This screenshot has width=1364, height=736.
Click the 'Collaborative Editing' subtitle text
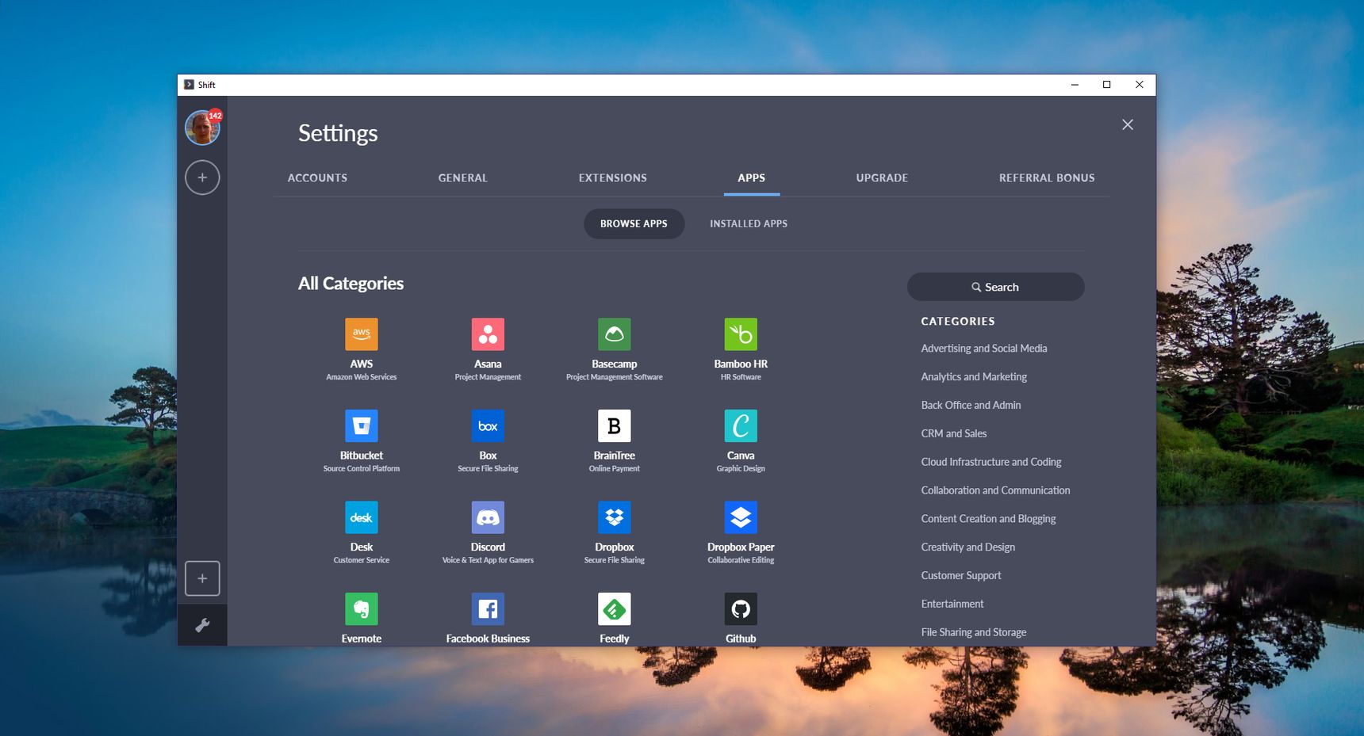coord(741,560)
